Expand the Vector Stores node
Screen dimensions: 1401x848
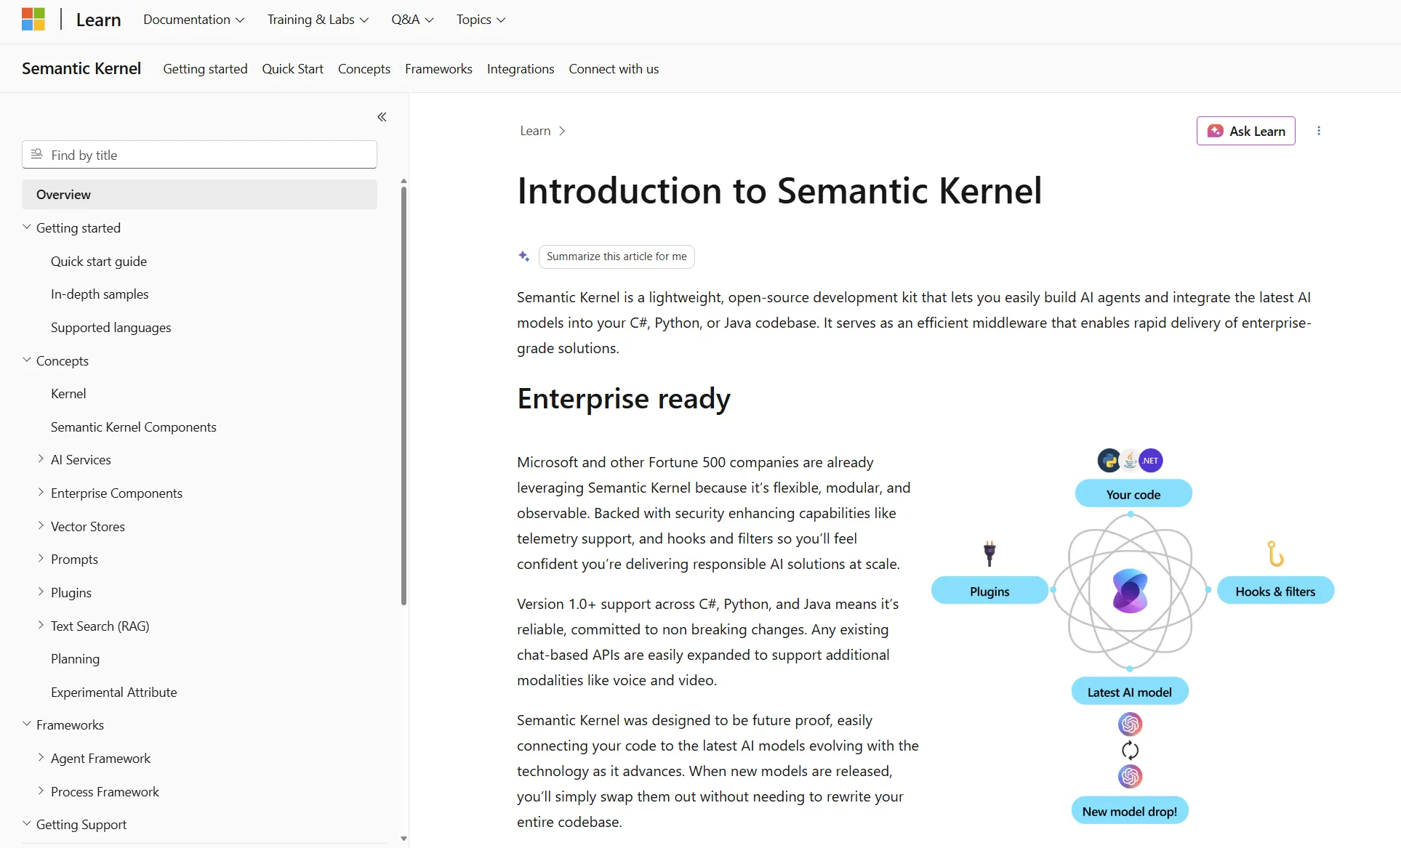point(41,526)
